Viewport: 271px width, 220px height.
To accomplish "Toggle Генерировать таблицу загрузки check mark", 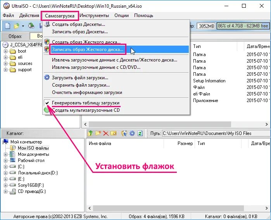I will tap(47, 103).
